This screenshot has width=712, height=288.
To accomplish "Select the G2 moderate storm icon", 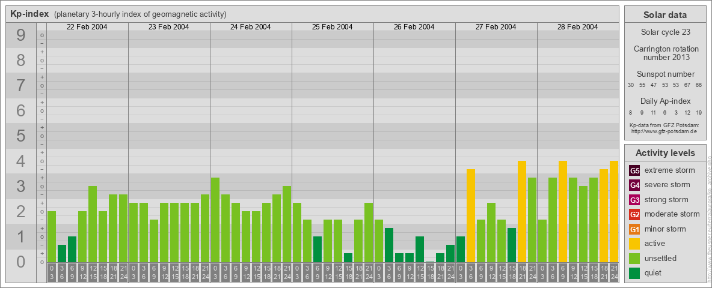I will 634,214.
